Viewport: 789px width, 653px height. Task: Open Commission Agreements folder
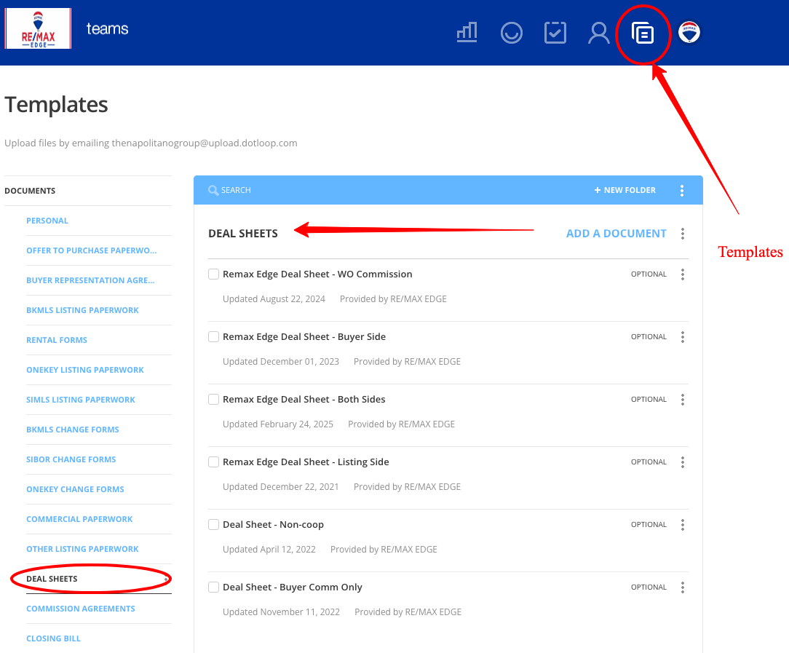point(81,609)
